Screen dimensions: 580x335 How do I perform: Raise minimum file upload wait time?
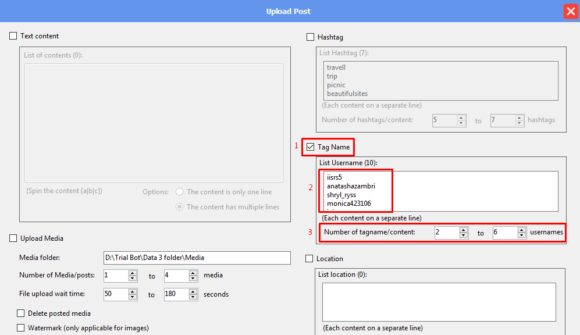(133, 291)
